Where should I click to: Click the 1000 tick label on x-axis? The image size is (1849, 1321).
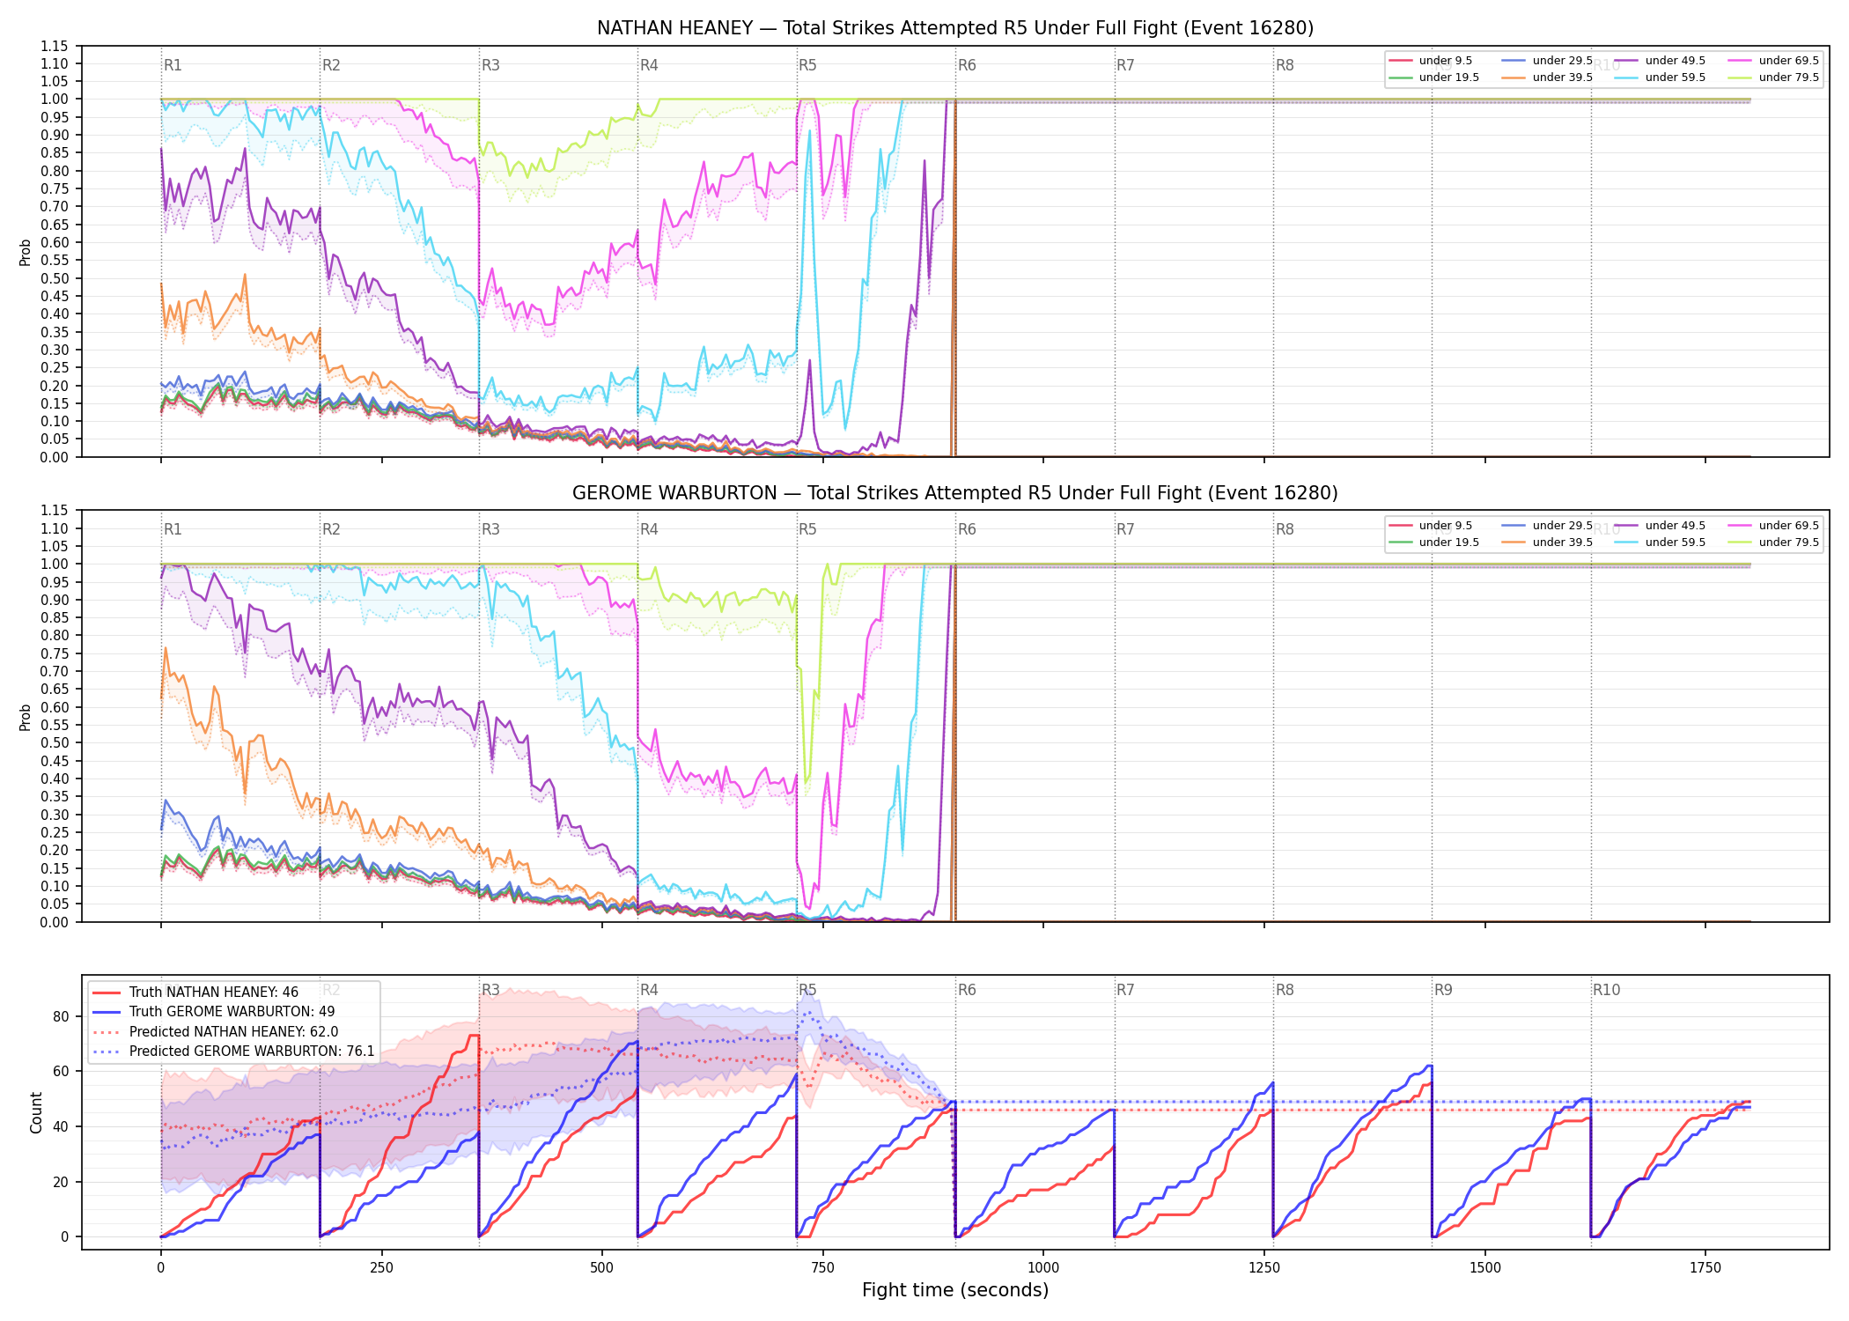coord(1043,1268)
